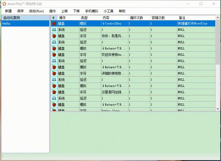Start the script with 启动(Run)
Viewport: 221px width, 161px height.
[36, 11]
